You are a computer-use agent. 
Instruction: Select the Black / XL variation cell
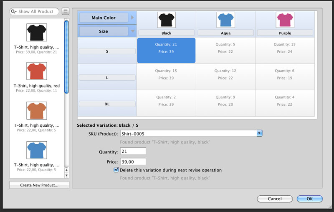(x=166, y=103)
